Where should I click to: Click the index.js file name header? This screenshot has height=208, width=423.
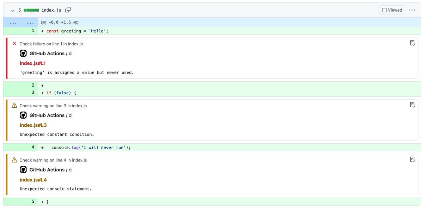[51, 10]
